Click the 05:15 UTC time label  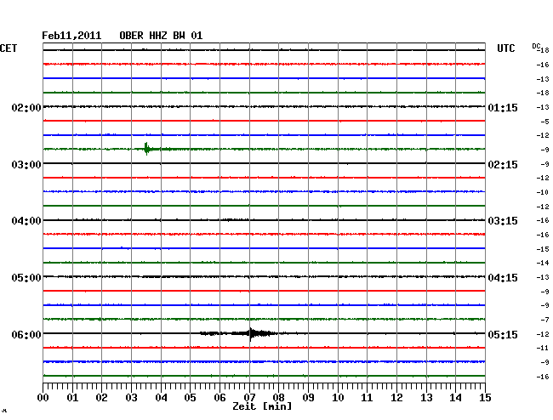pos(503,334)
